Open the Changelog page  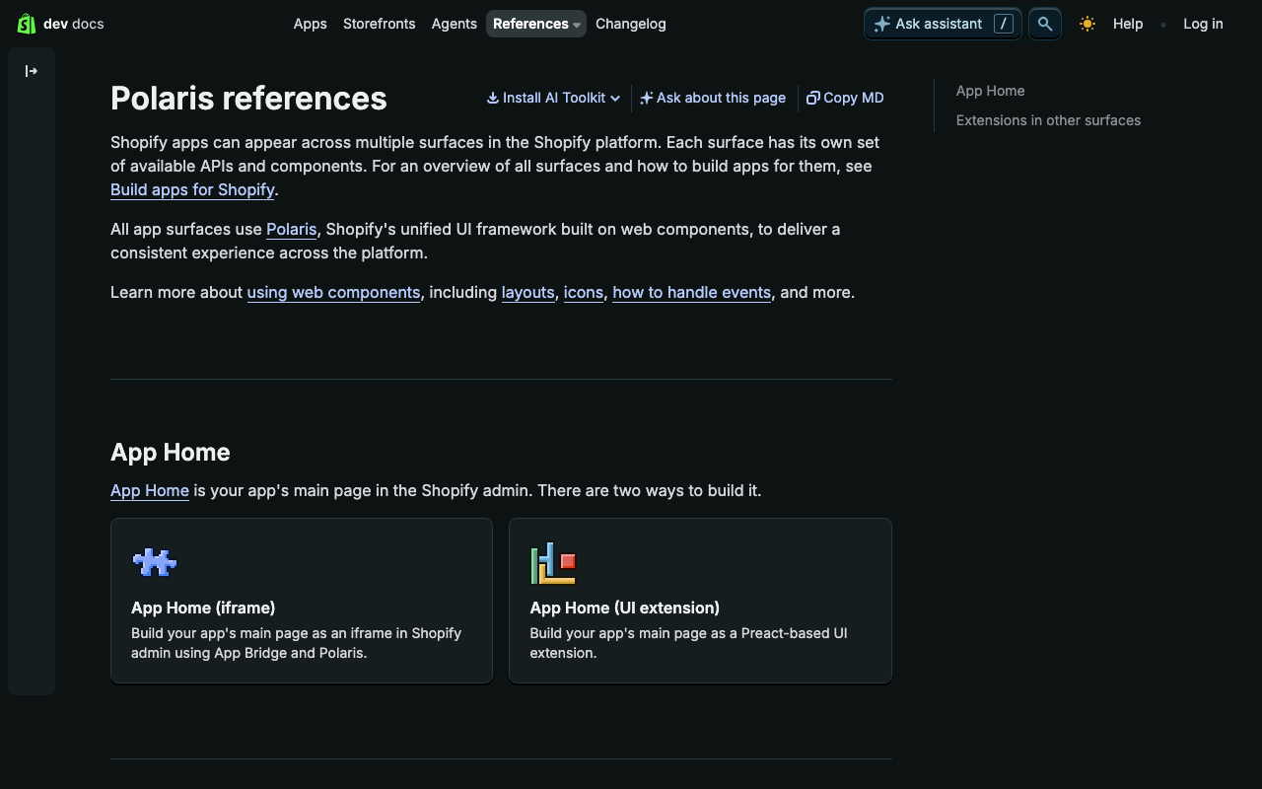(631, 24)
